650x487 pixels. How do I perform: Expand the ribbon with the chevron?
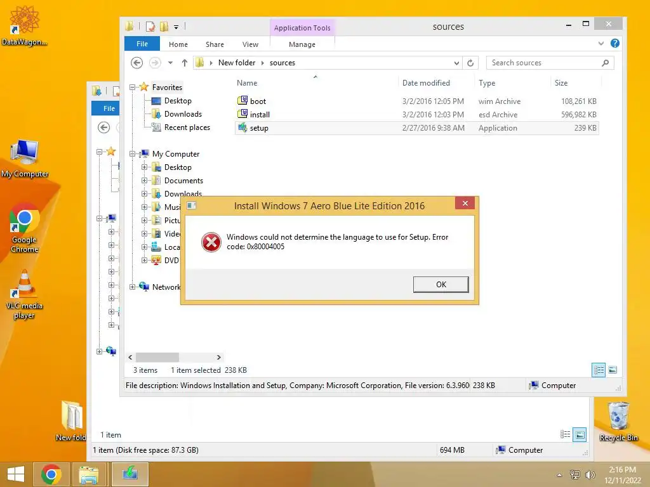click(x=600, y=44)
